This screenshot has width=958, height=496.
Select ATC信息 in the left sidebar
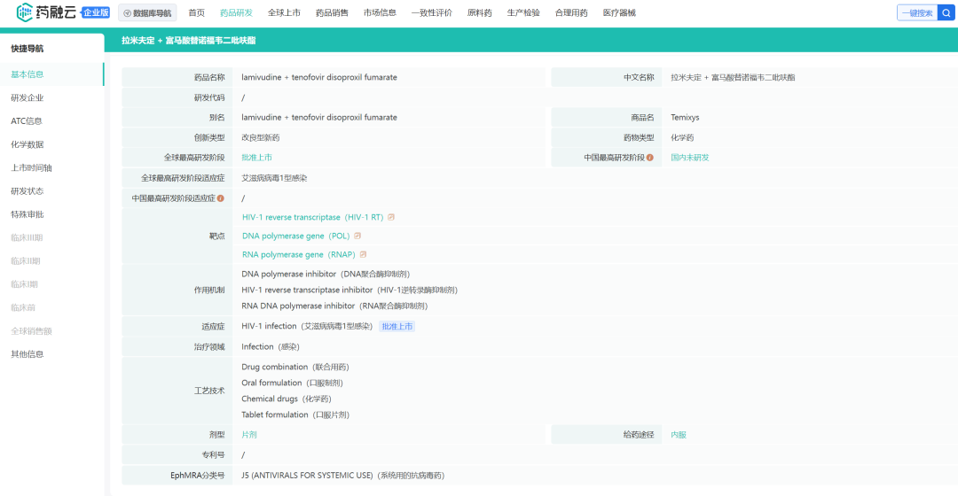[27, 121]
